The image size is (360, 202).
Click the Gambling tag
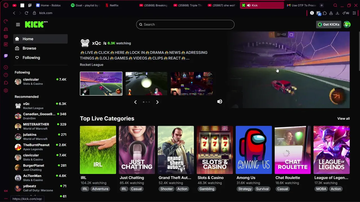tap(207, 189)
